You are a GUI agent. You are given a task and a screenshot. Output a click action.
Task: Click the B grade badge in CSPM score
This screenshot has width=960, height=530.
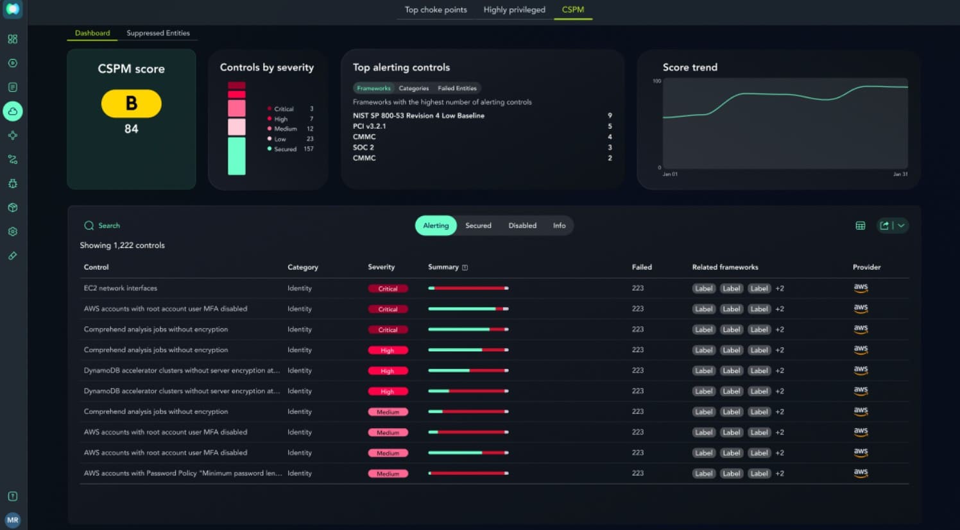coord(132,103)
